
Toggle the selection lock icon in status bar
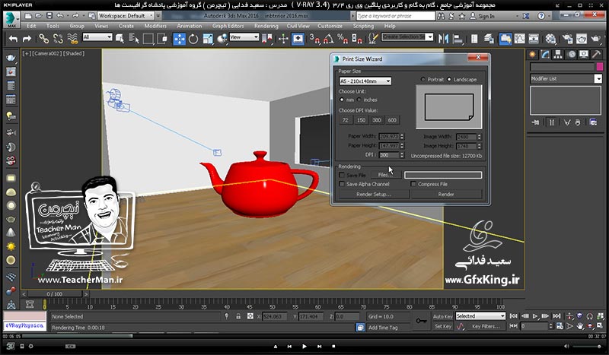(238, 316)
